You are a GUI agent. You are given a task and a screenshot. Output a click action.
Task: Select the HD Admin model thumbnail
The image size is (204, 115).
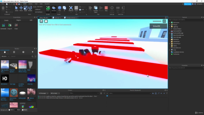point(5,79)
